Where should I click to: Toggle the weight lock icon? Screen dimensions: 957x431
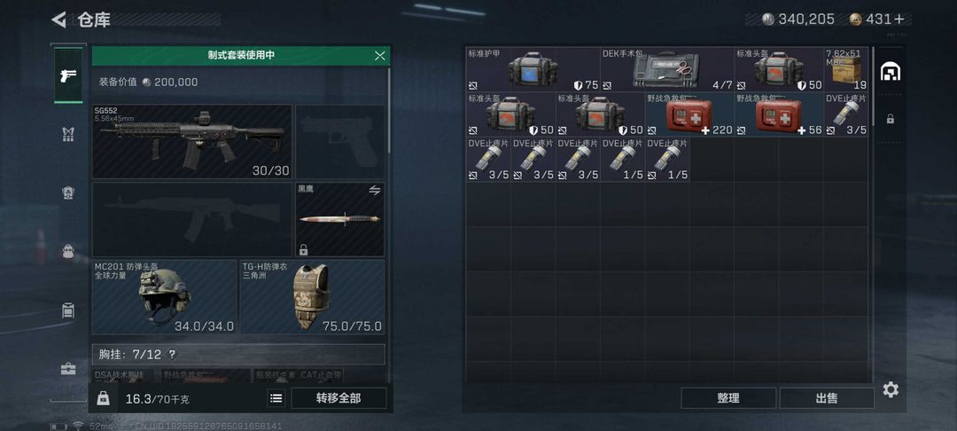[x=103, y=399]
